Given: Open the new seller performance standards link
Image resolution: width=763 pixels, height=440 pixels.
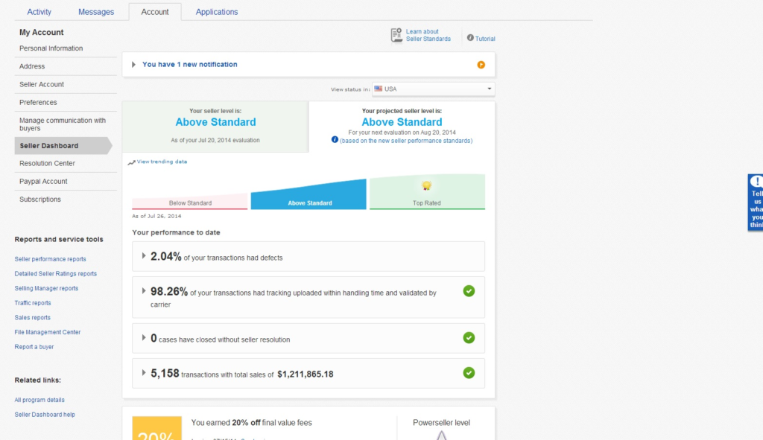Looking at the screenshot, I should click(406, 141).
